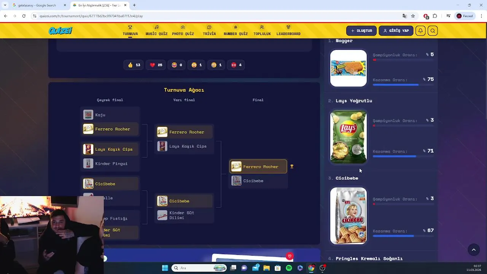Click Ferrero Rocher in semi final column
Image resolution: width=487 pixels, height=274 pixels.
point(185,132)
